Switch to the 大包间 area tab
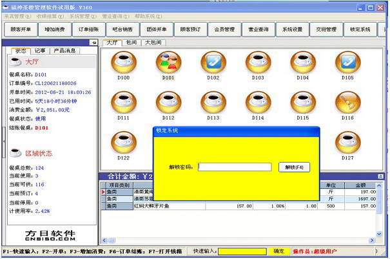 click(x=153, y=42)
